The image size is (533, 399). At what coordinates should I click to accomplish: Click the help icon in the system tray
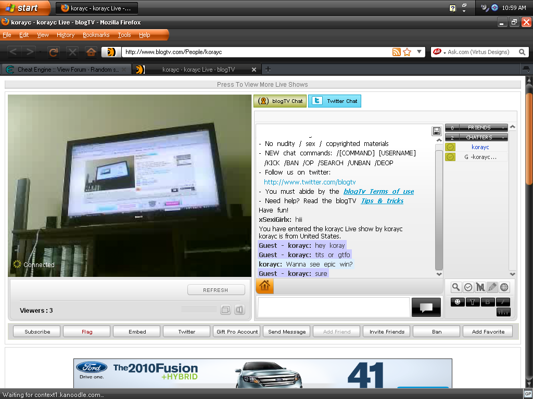(x=452, y=8)
